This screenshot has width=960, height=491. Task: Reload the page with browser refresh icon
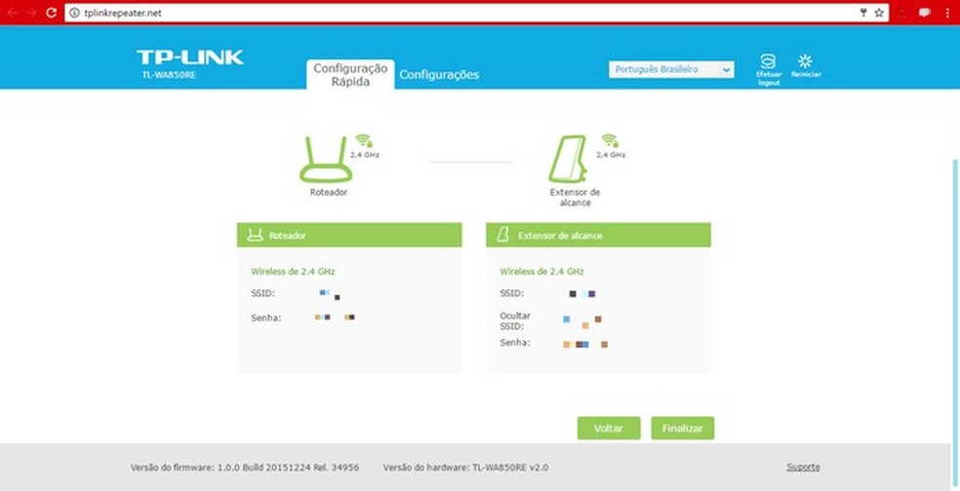(52, 13)
